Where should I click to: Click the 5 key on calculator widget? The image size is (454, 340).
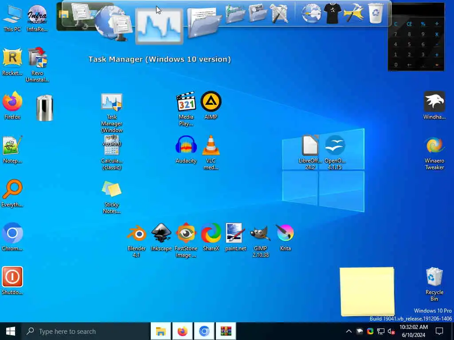click(409, 44)
